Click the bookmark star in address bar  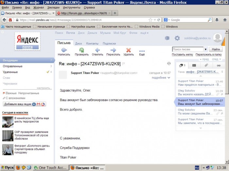[150, 20]
